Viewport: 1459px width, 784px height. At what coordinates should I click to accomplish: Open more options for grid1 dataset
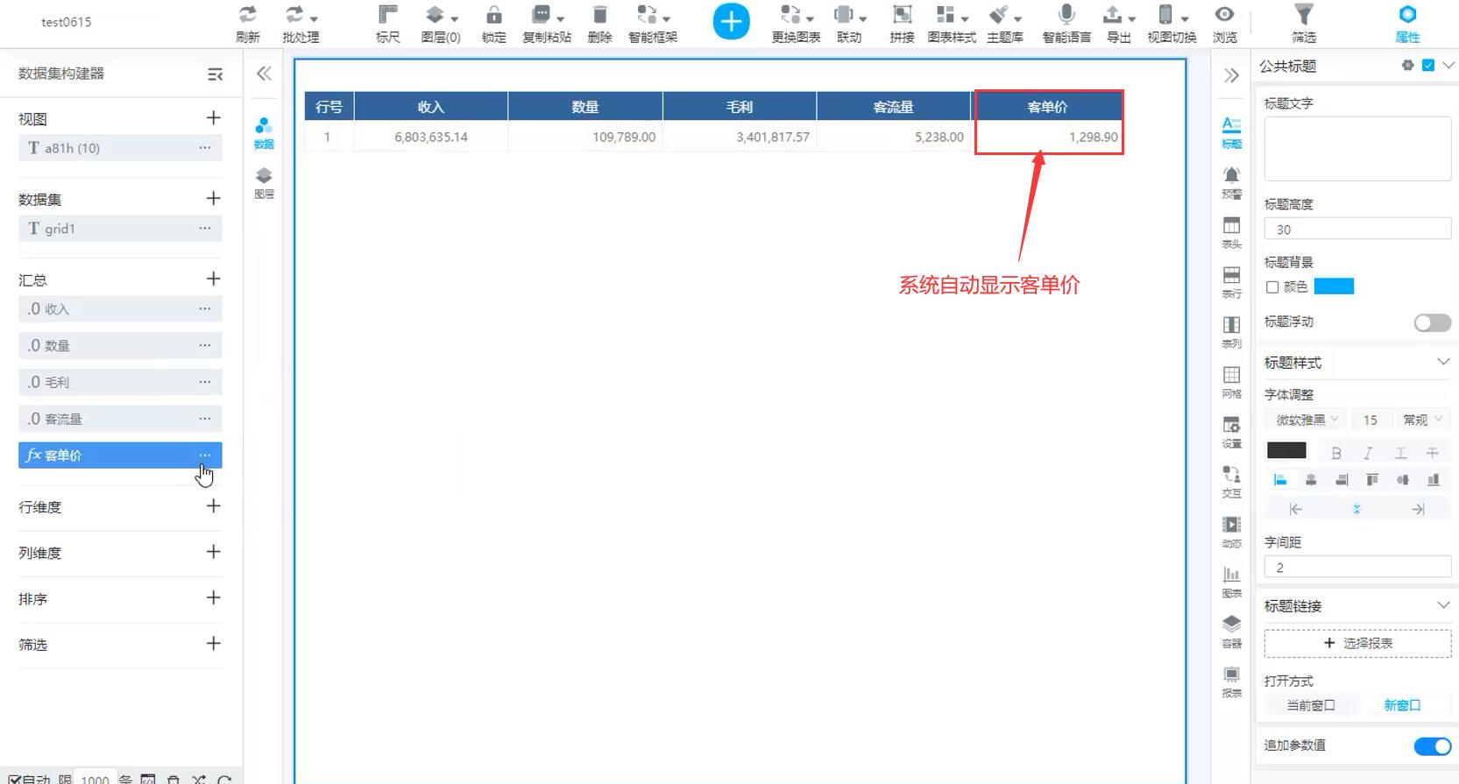point(204,229)
